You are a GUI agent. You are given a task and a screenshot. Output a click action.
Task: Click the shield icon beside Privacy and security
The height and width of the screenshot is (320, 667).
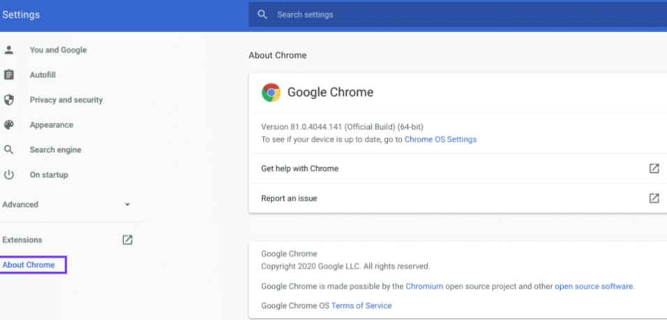[8, 100]
